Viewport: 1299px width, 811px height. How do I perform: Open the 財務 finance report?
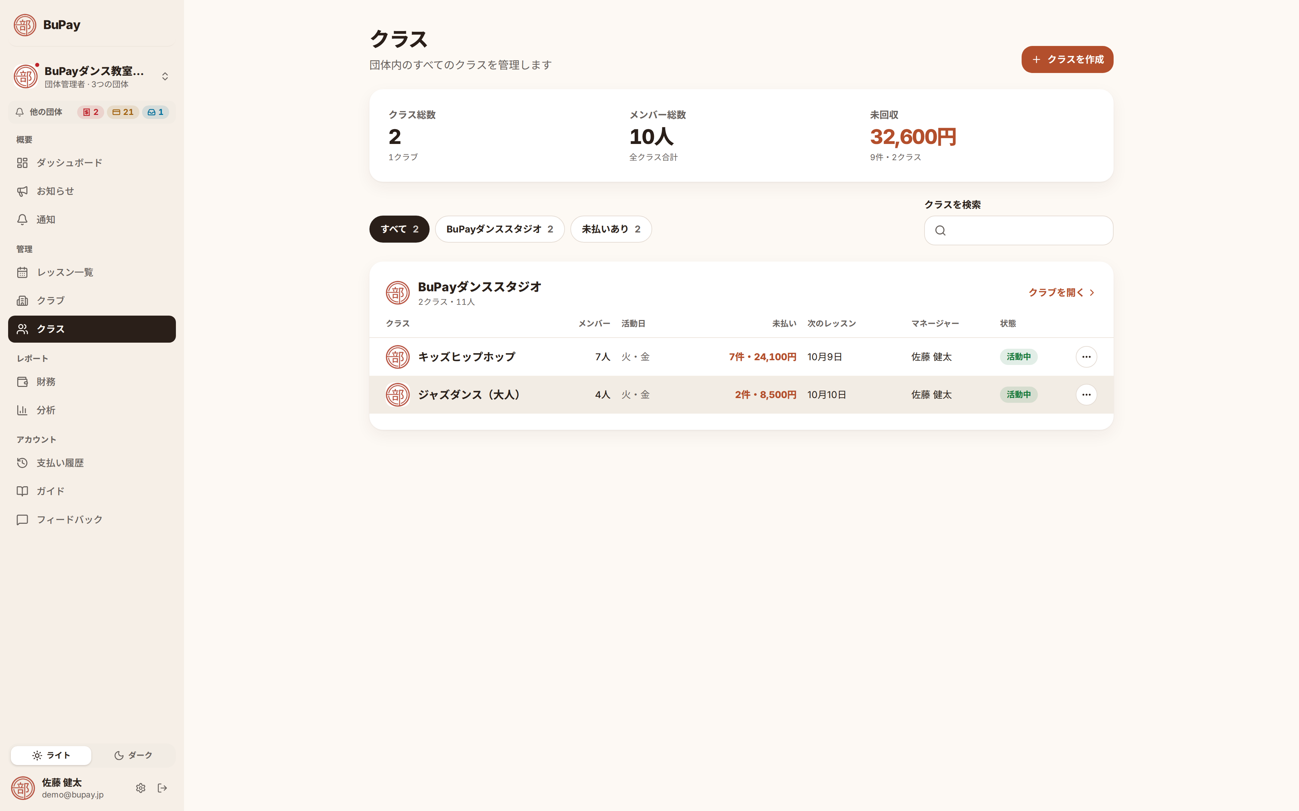[x=92, y=382]
